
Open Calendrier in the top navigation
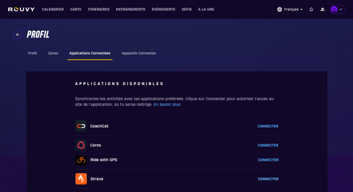click(x=53, y=9)
